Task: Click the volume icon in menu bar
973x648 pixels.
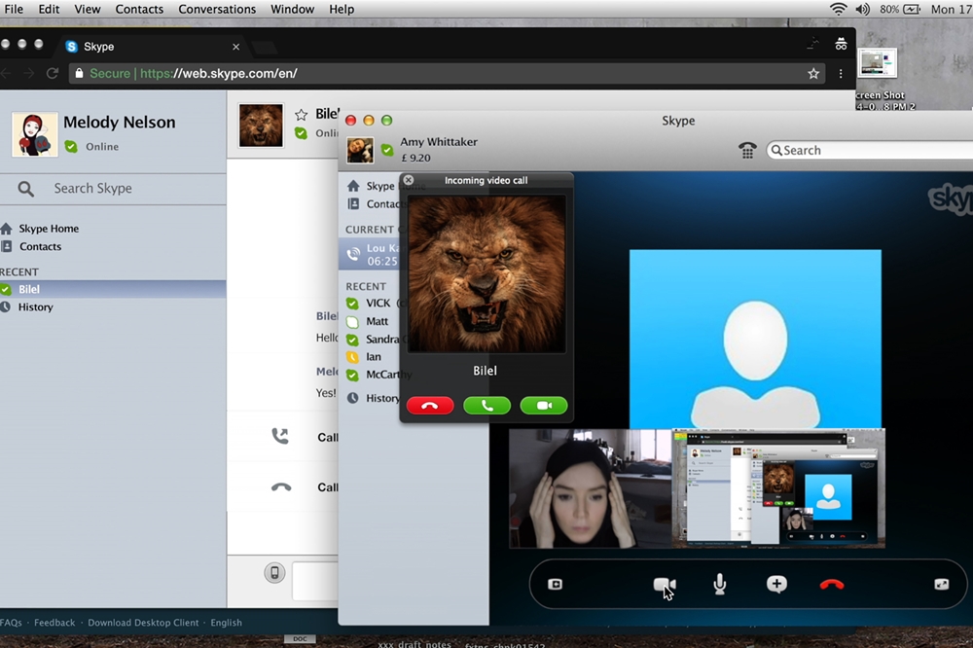Action: (x=862, y=10)
